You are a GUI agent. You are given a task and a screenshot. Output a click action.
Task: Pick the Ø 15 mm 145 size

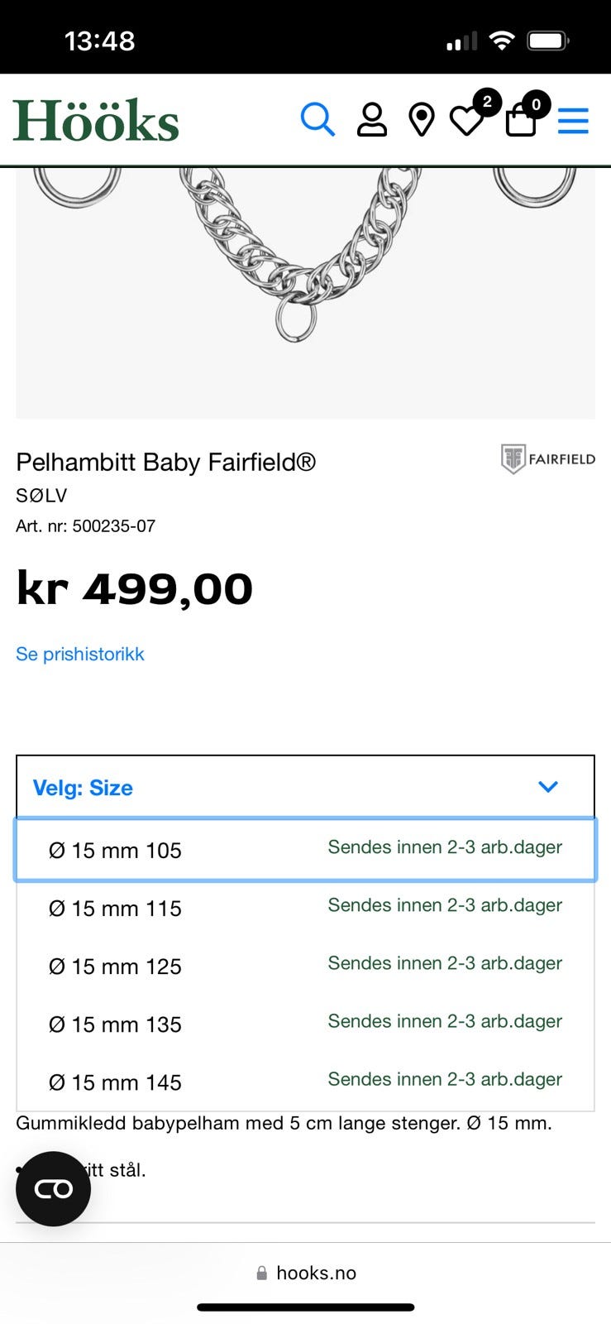coord(305,1082)
